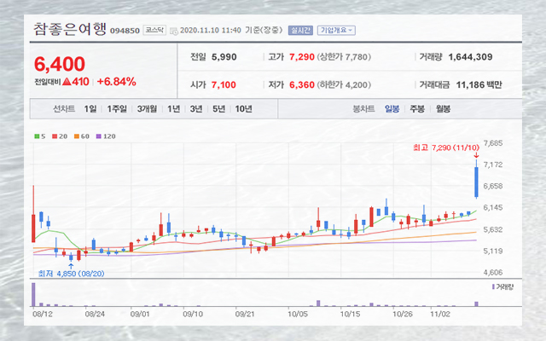Click the low price value 6,360
Image resolution: width=546 pixels, height=341 pixels.
302,84
